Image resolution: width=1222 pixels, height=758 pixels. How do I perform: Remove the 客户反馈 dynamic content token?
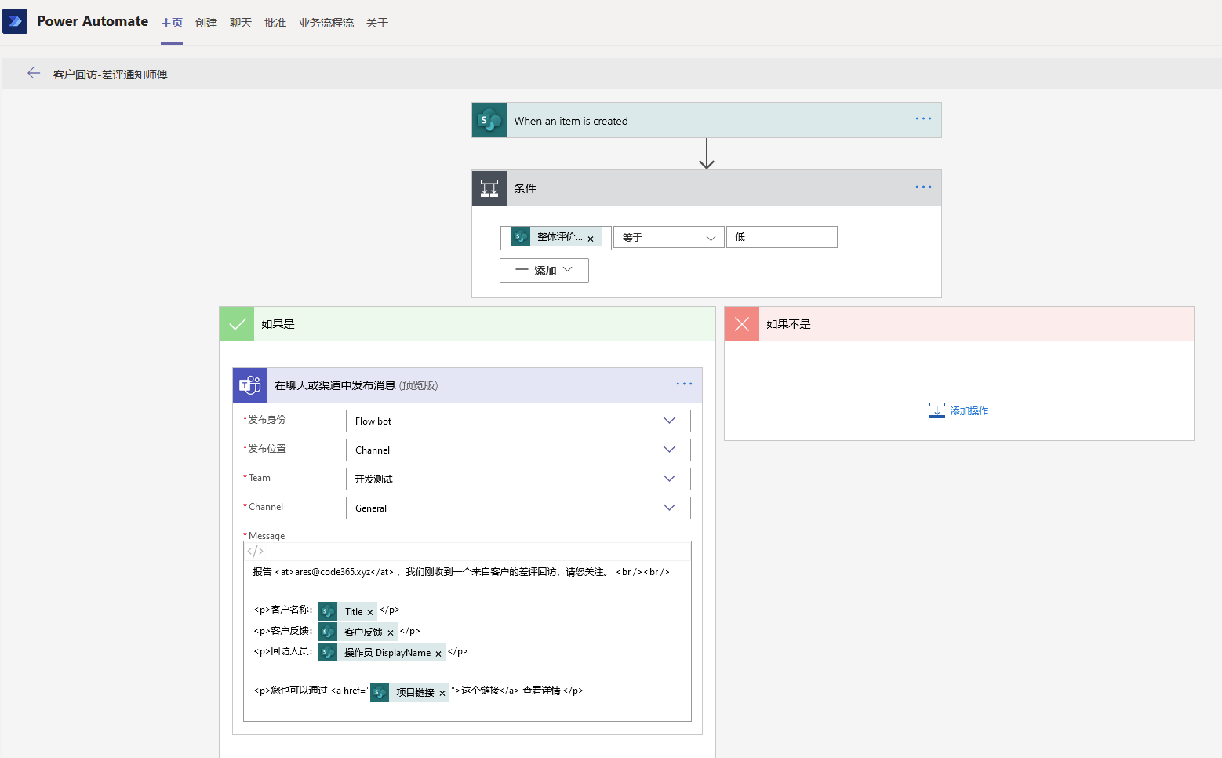[x=390, y=632]
